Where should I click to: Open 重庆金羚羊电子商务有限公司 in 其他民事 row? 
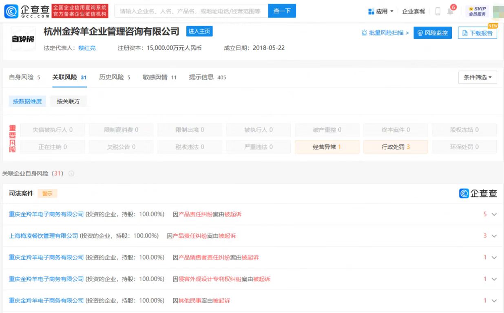[46, 301]
